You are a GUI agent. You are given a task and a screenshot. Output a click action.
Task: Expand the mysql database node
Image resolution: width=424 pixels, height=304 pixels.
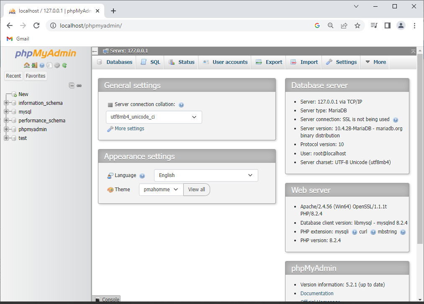pyautogui.click(x=6, y=111)
